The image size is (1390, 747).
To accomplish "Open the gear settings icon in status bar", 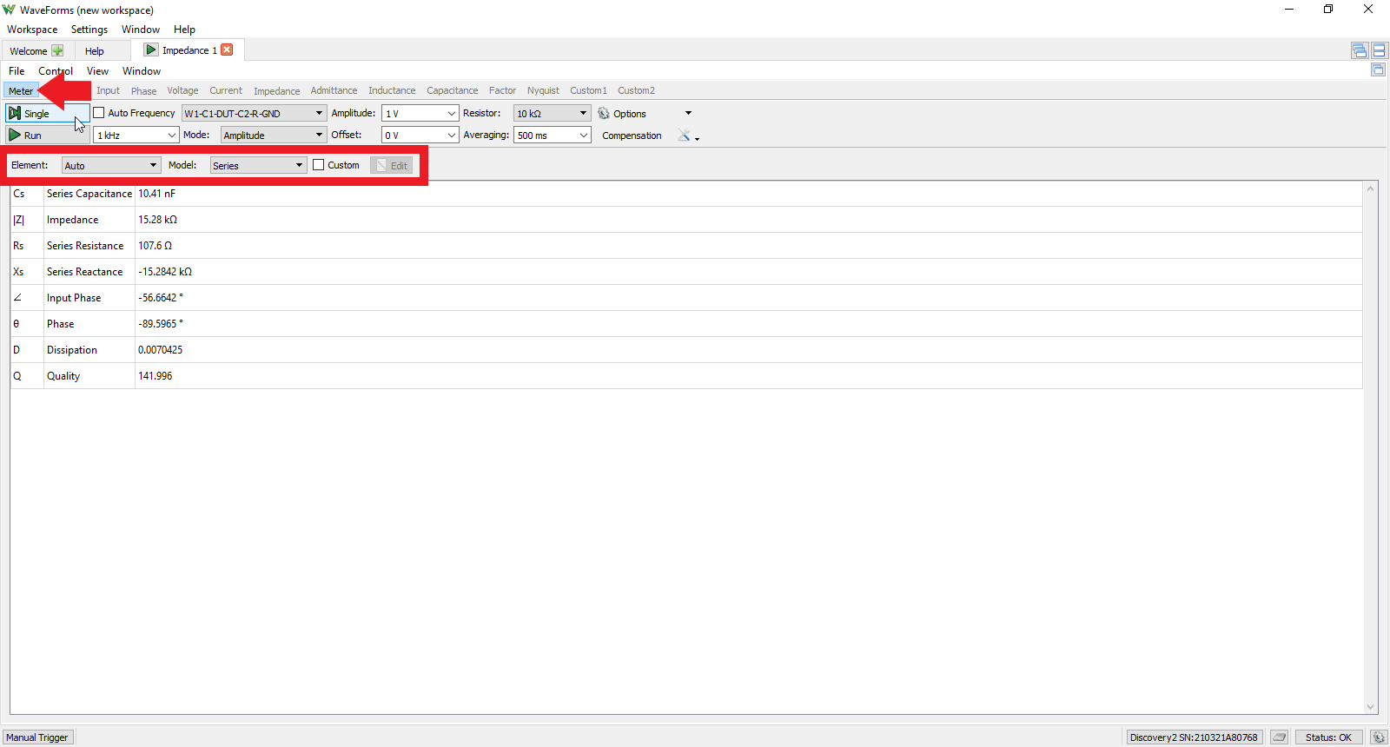I will (x=1379, y=737).
